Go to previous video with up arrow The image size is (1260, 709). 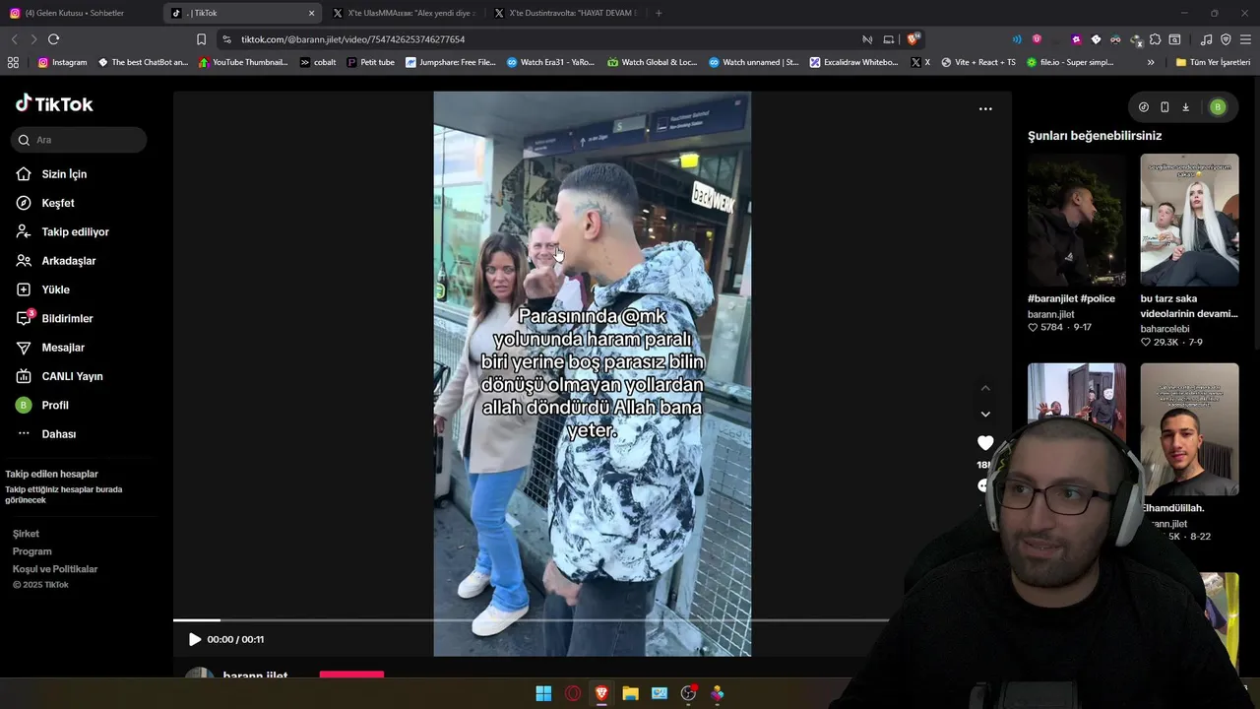tap(985, 388)
